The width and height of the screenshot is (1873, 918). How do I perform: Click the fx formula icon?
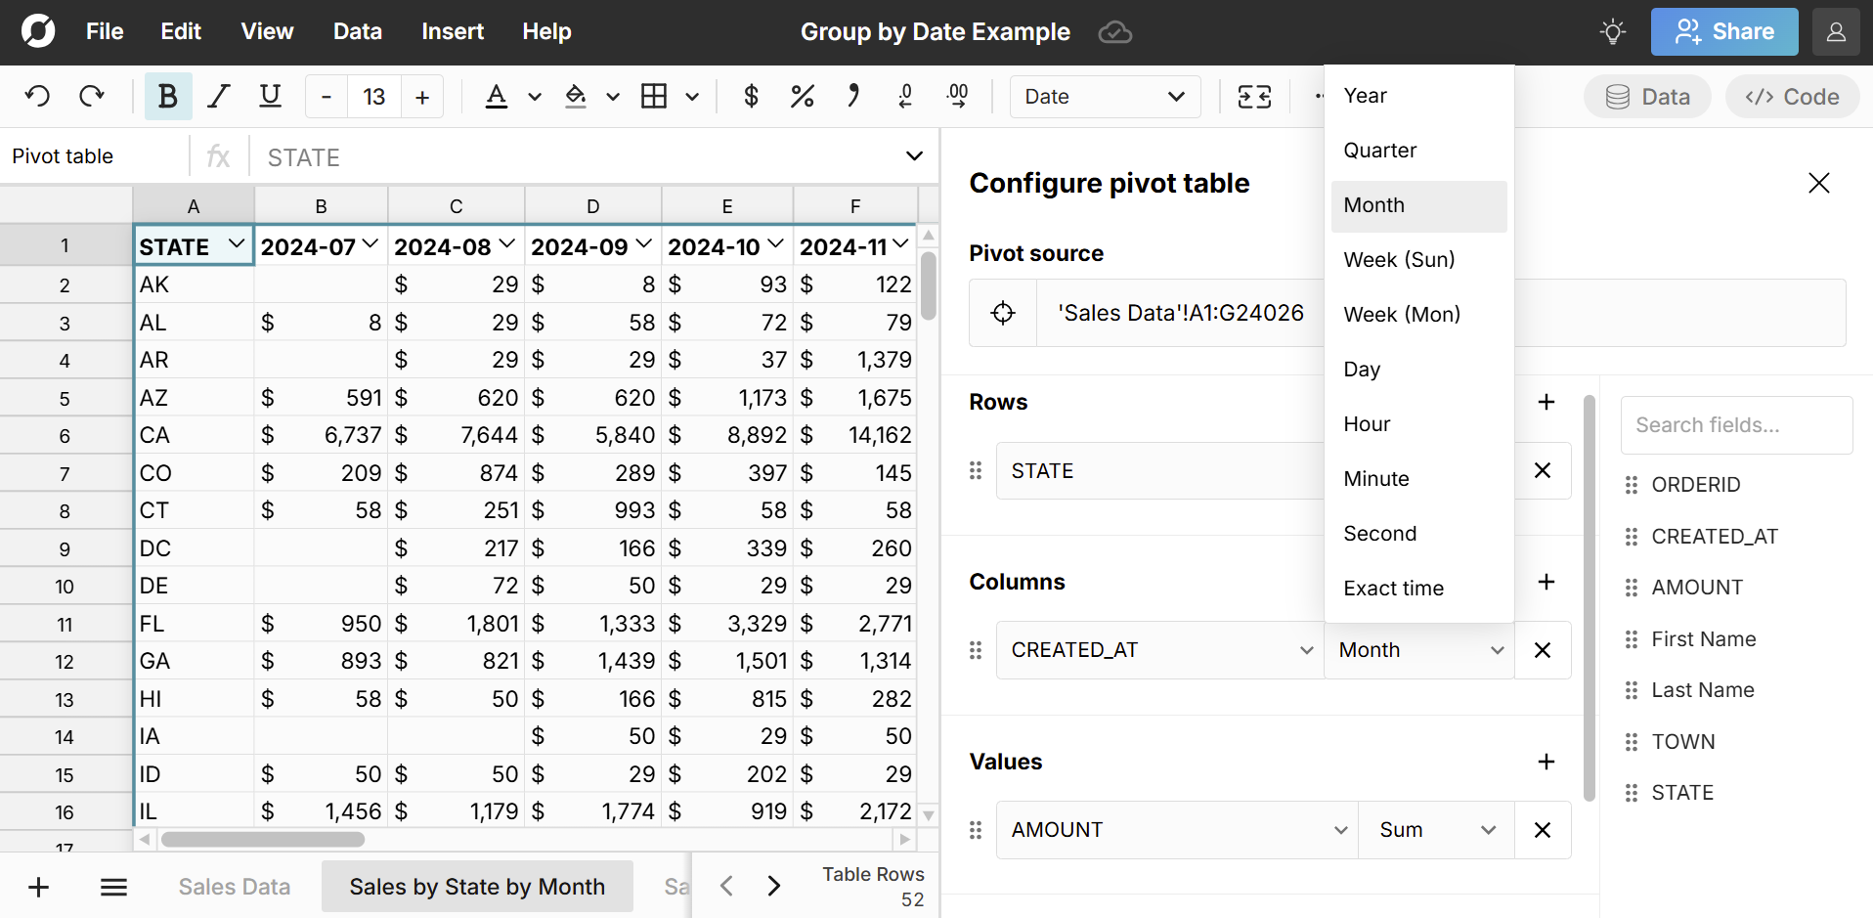[218, 156]
